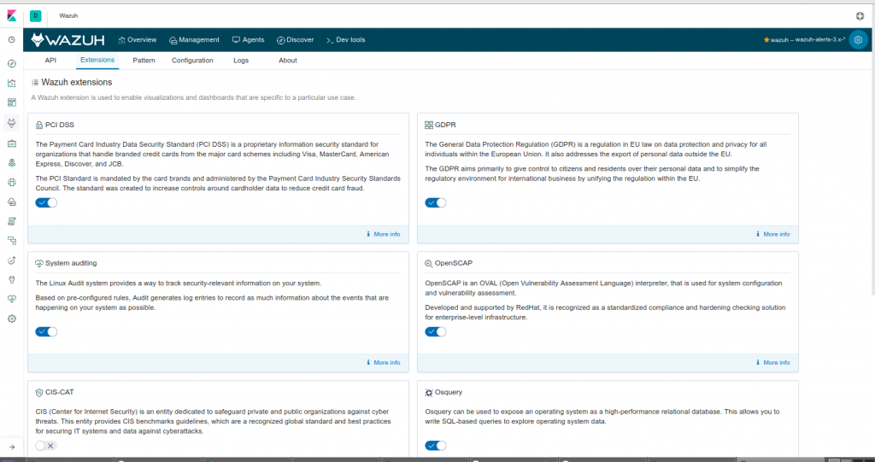
Task: Click the Wazuh breadcrumb text
Action: pos(68,16)
